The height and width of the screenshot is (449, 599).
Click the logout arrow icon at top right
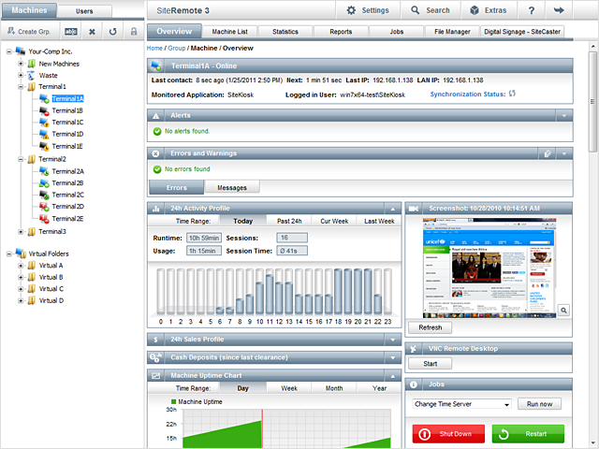coord(559,10)
